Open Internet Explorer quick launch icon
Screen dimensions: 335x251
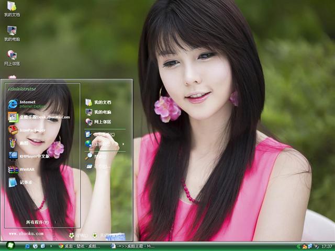click(27, 246)
